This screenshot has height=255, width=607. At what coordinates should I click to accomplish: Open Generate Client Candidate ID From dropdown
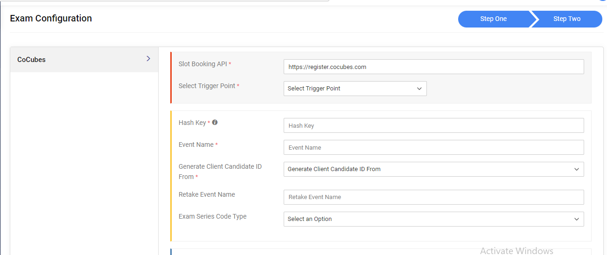(433, 169)
